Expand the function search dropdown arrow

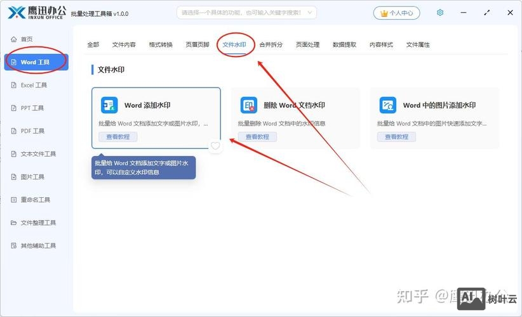310,13
